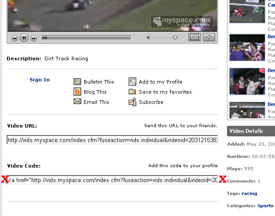Switch player to normal-size view icon
The image size is (275, 216).
pyautogui.click(x=194, y=37)
